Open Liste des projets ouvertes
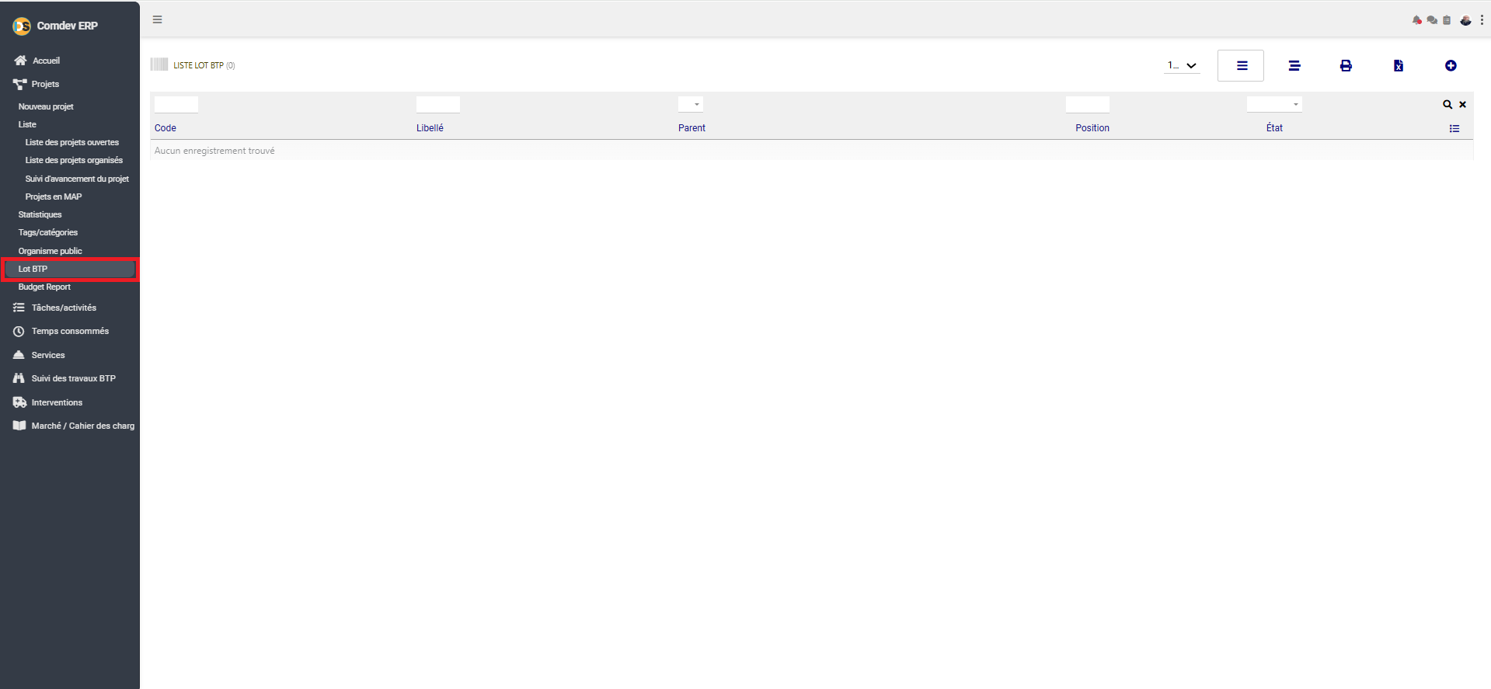 (x=72, y=142)
